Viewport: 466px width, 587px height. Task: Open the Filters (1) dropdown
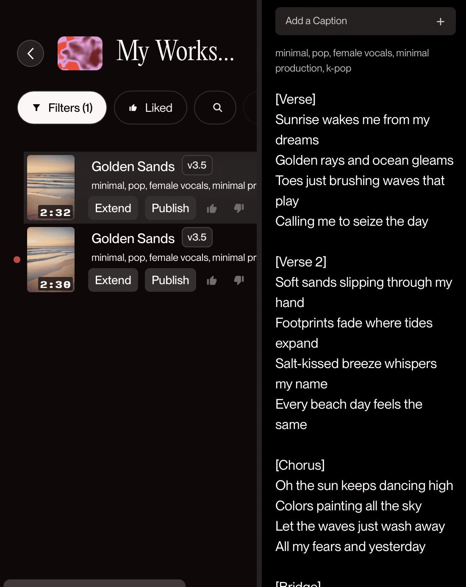tap(62, 108)
